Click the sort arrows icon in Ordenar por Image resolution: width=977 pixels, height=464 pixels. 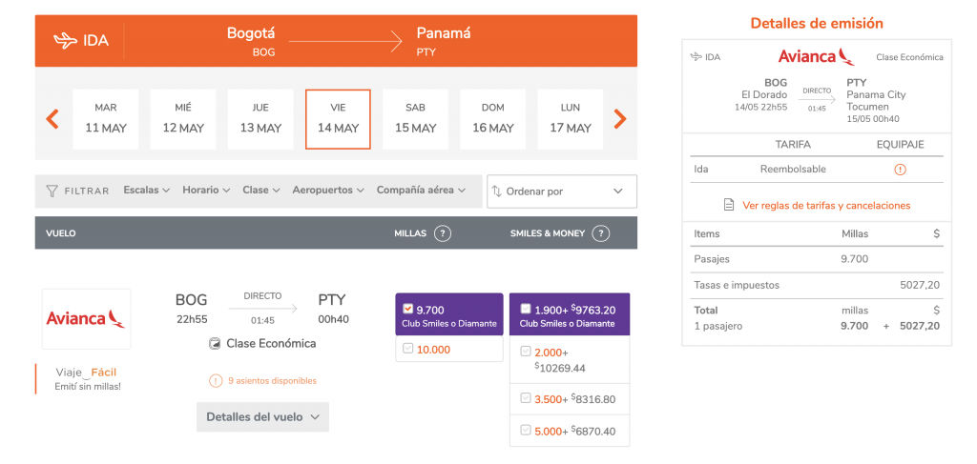496,191
